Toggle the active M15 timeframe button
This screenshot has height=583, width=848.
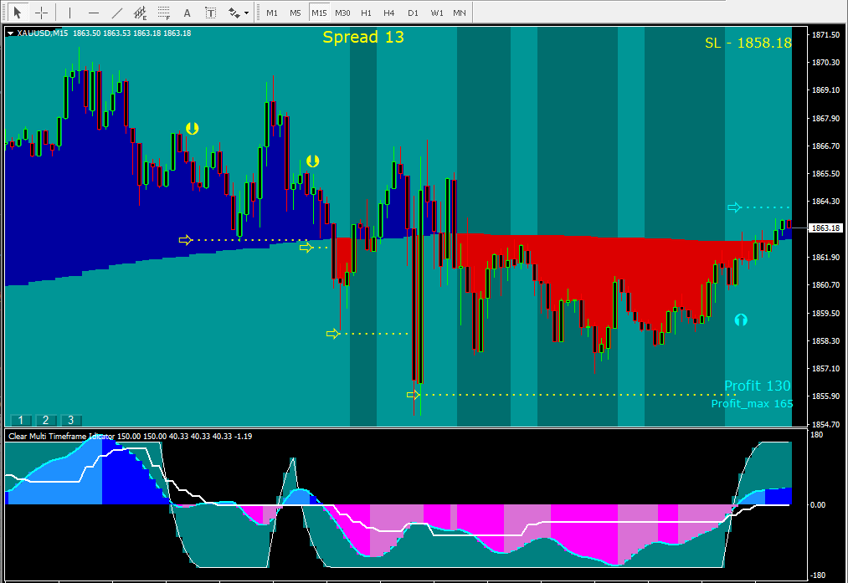[319, 13]
